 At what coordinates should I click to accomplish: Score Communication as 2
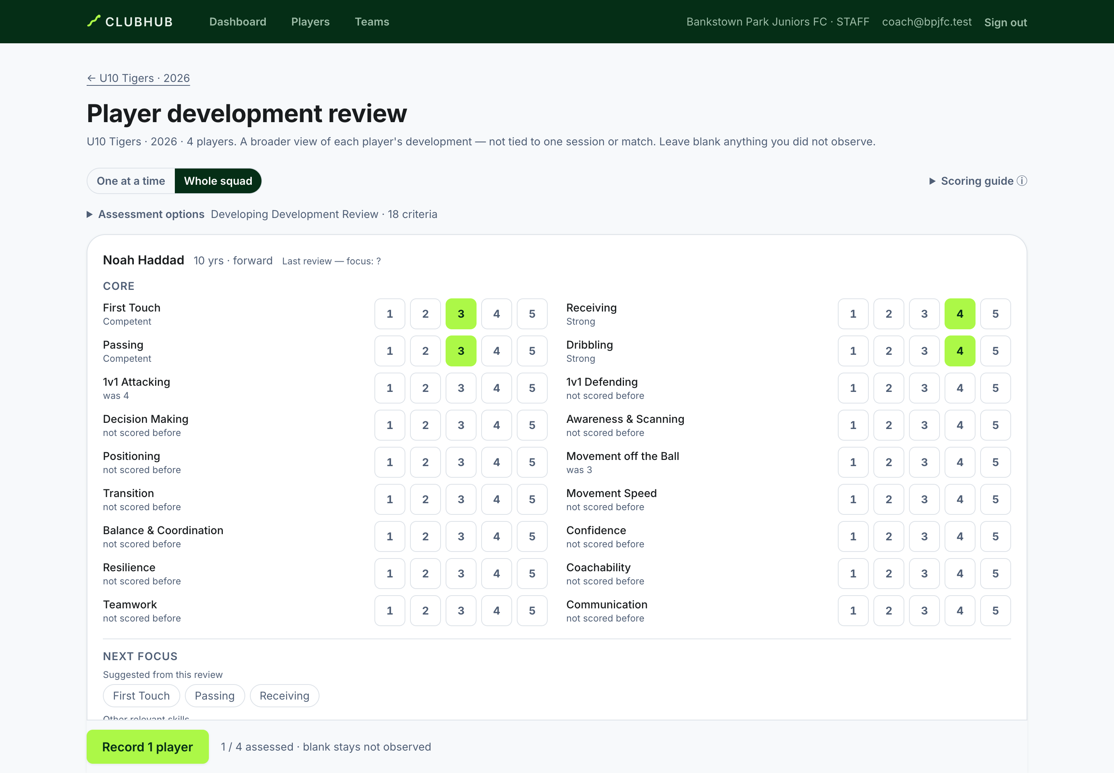(888, 611)
